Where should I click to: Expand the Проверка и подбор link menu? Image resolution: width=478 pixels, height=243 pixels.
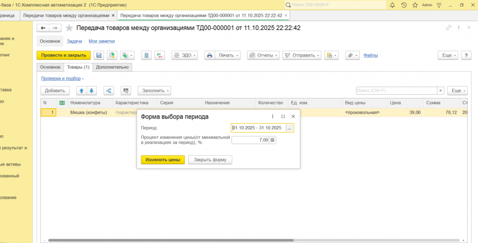[x=62, y=78]
